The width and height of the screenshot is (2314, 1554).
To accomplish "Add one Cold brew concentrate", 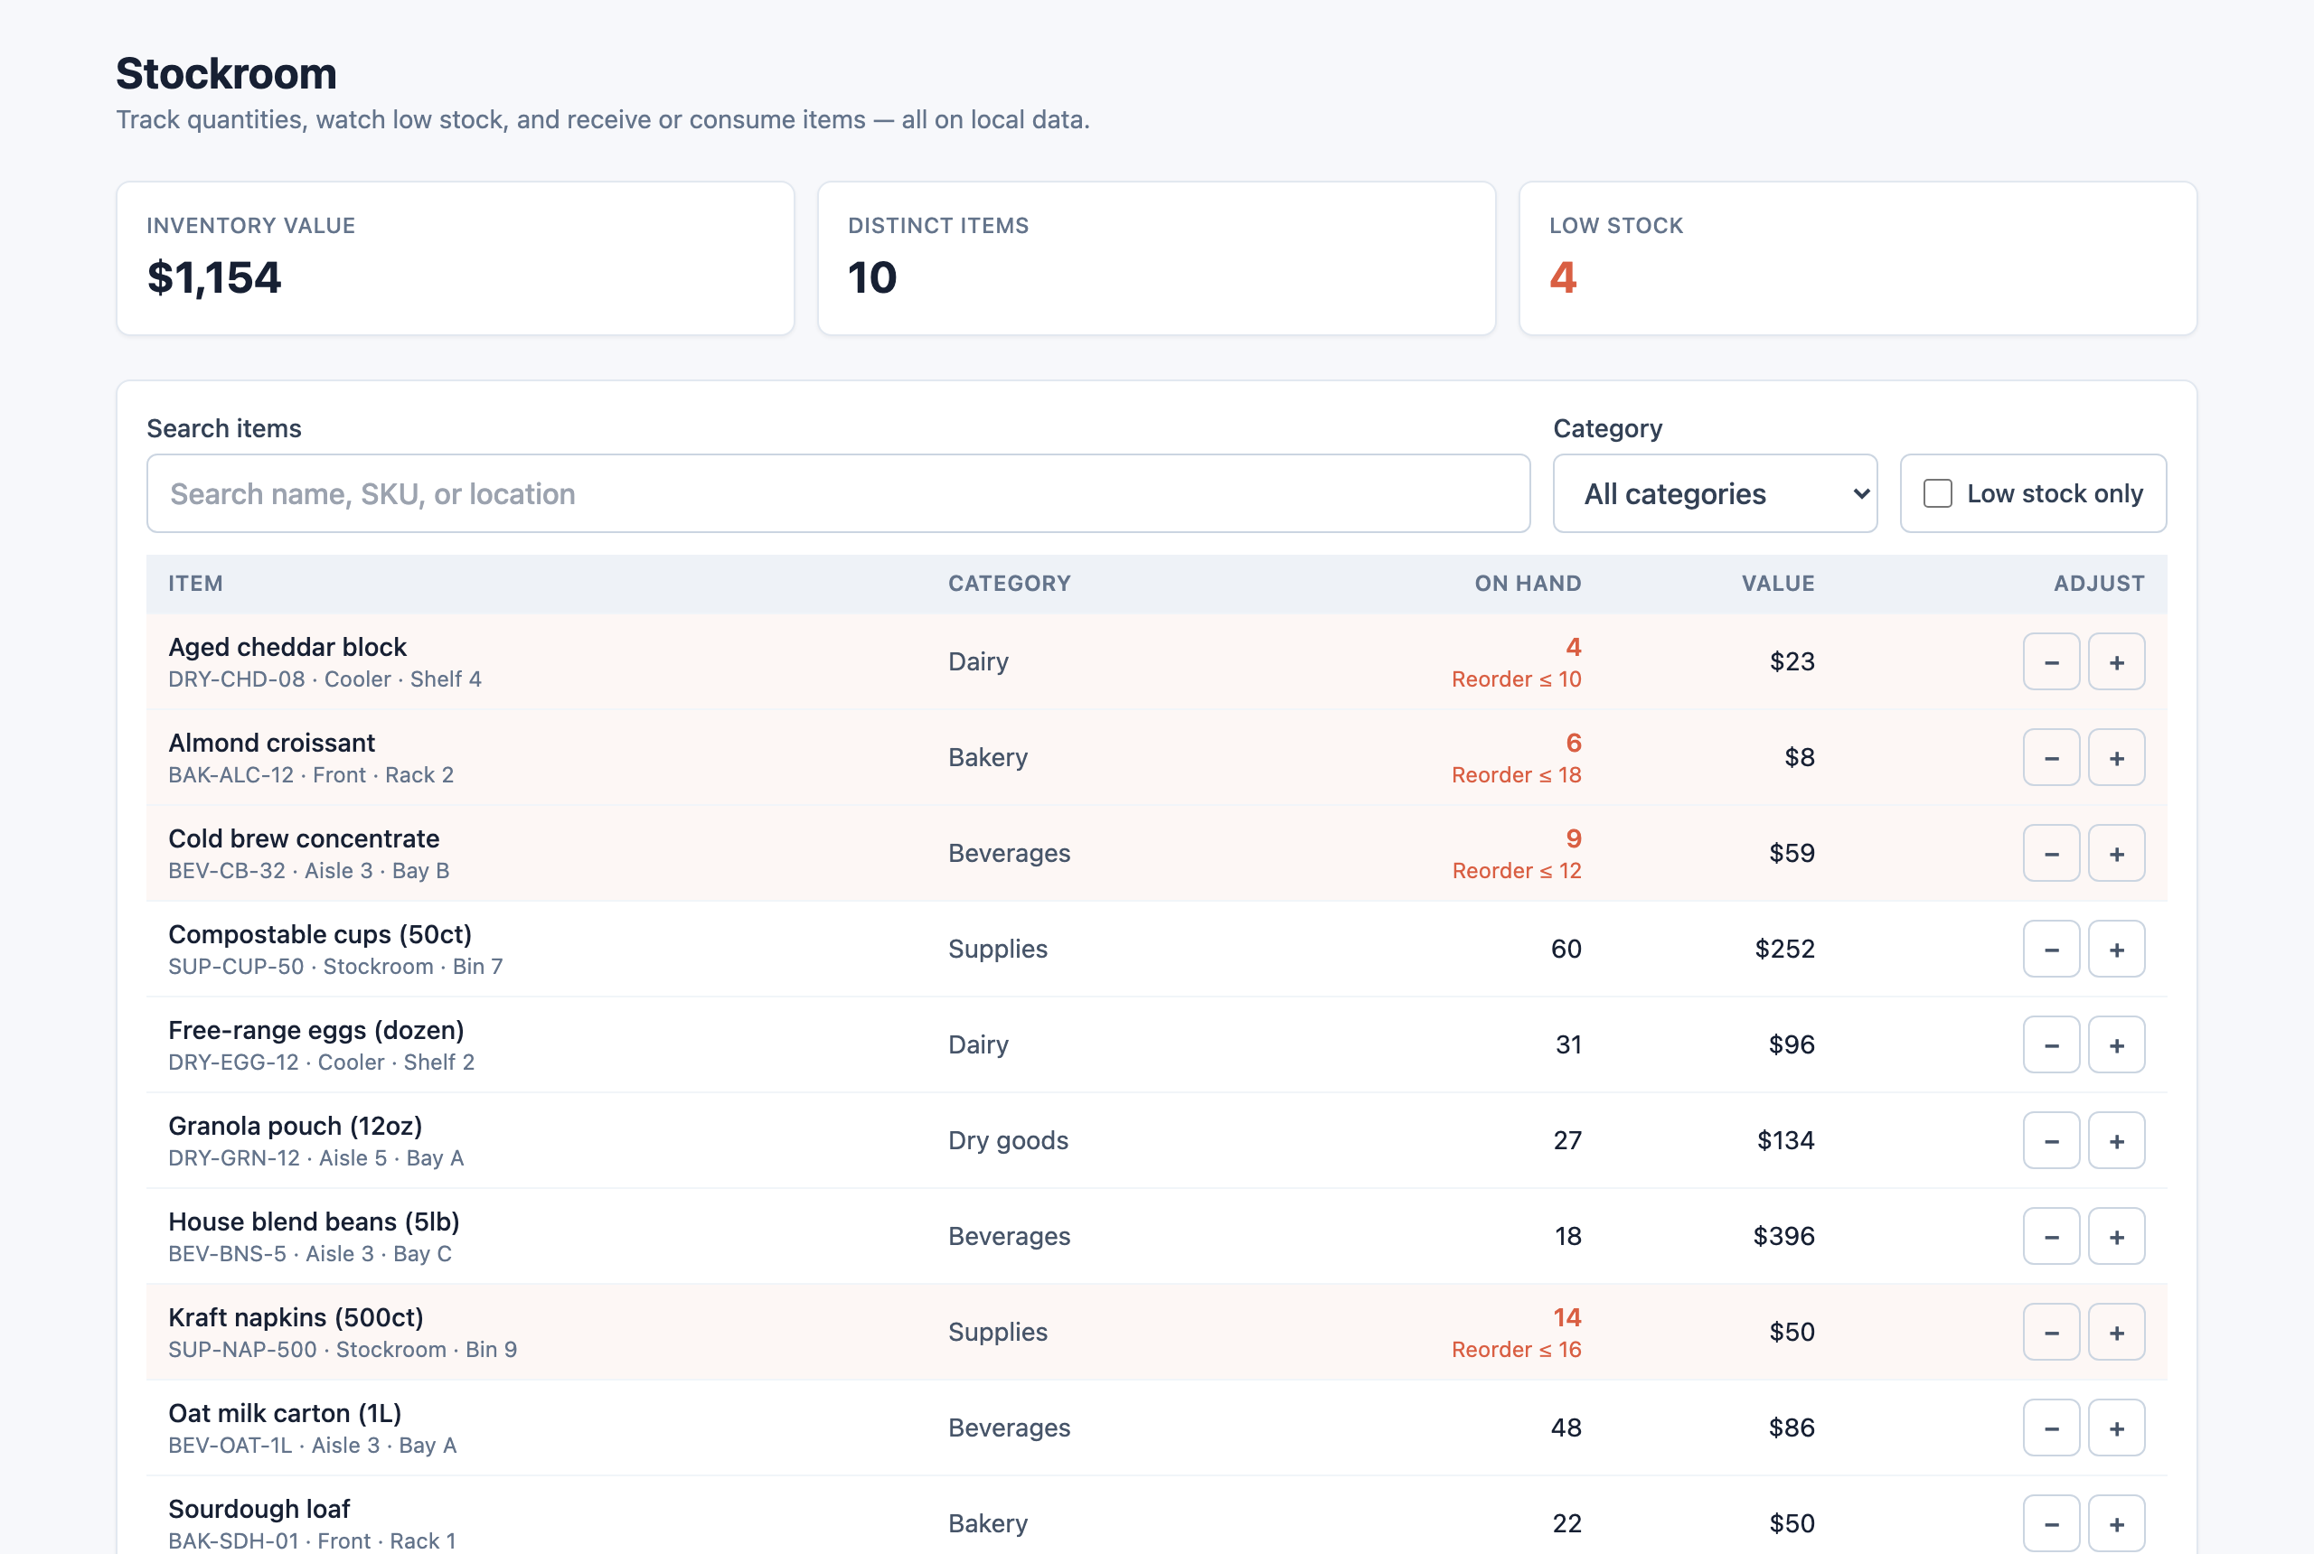I will pyautogui.click(x=2116, y=853).
